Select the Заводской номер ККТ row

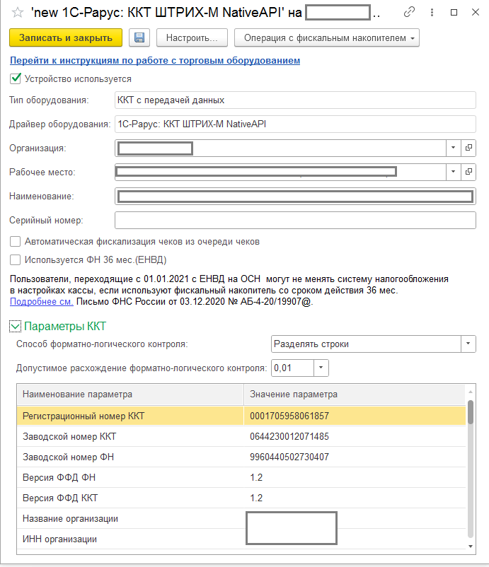pyautogui.click(x=241, y=436)
